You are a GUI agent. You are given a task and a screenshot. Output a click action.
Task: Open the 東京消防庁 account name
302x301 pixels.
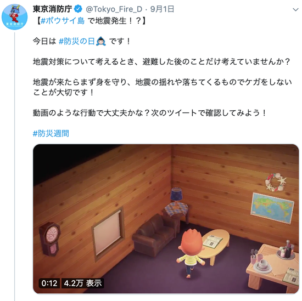(52, 9)
